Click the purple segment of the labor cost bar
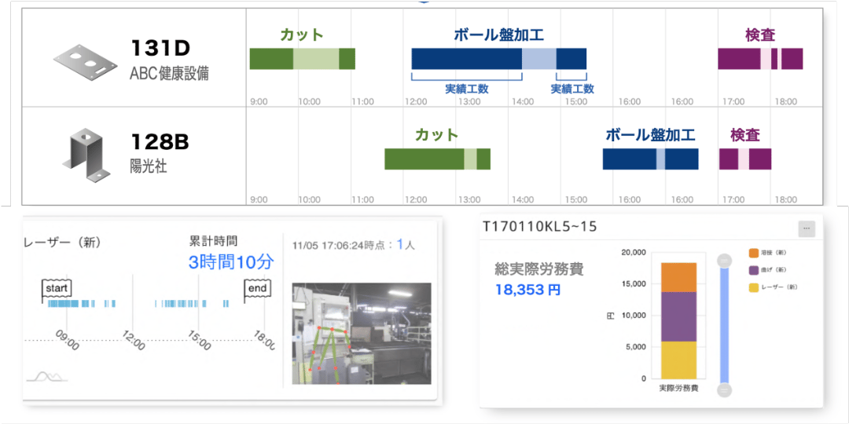 pos(678,317)
